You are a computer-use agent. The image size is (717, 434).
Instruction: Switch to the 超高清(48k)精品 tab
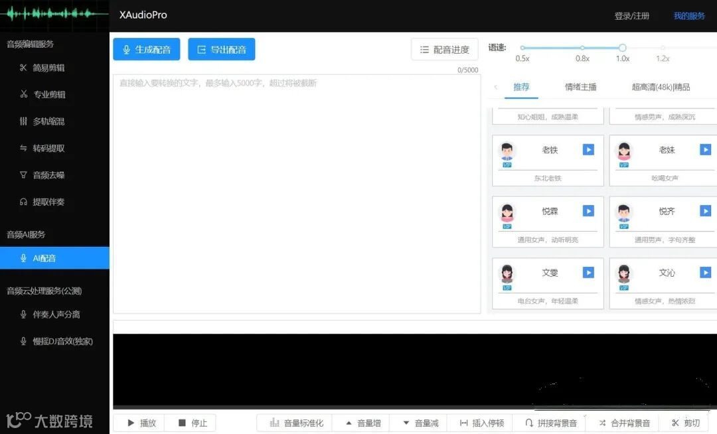661,87
